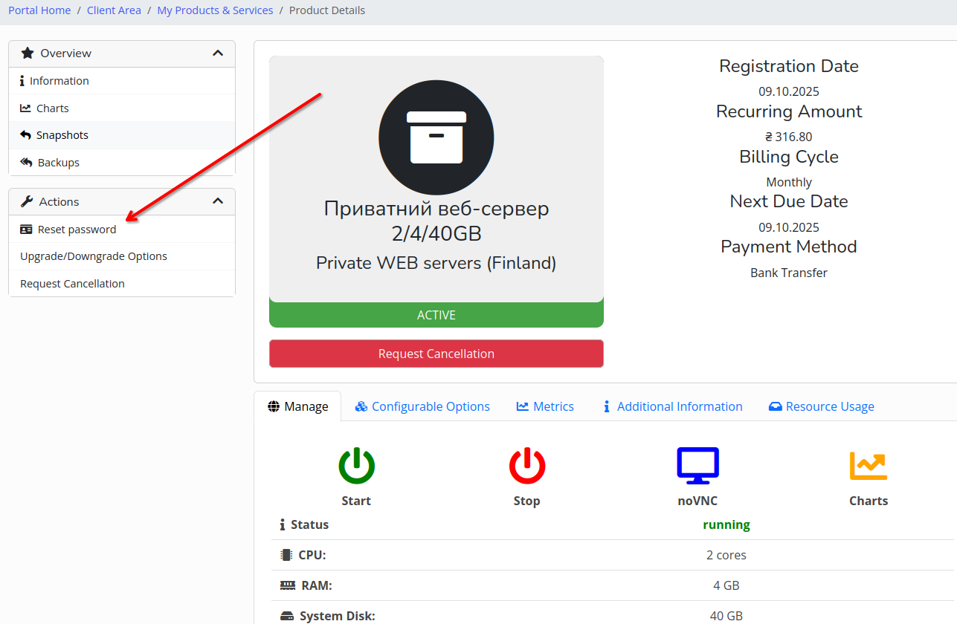This screenshot has height=624, width=957.
Task: Click the star icon beside Overview
Action: coord(28,53)
